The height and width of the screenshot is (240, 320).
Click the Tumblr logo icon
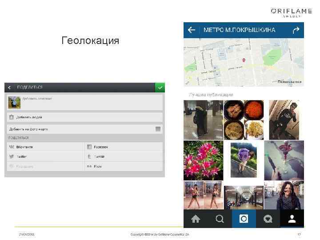tap(89, 156)
